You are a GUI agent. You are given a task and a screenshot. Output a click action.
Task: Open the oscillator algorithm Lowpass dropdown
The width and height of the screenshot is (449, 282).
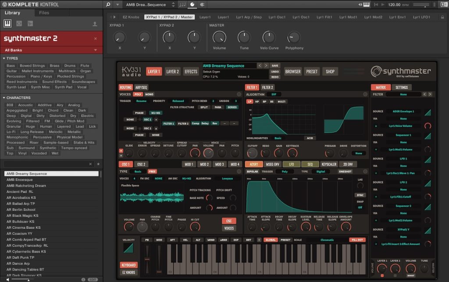[228, 179]
